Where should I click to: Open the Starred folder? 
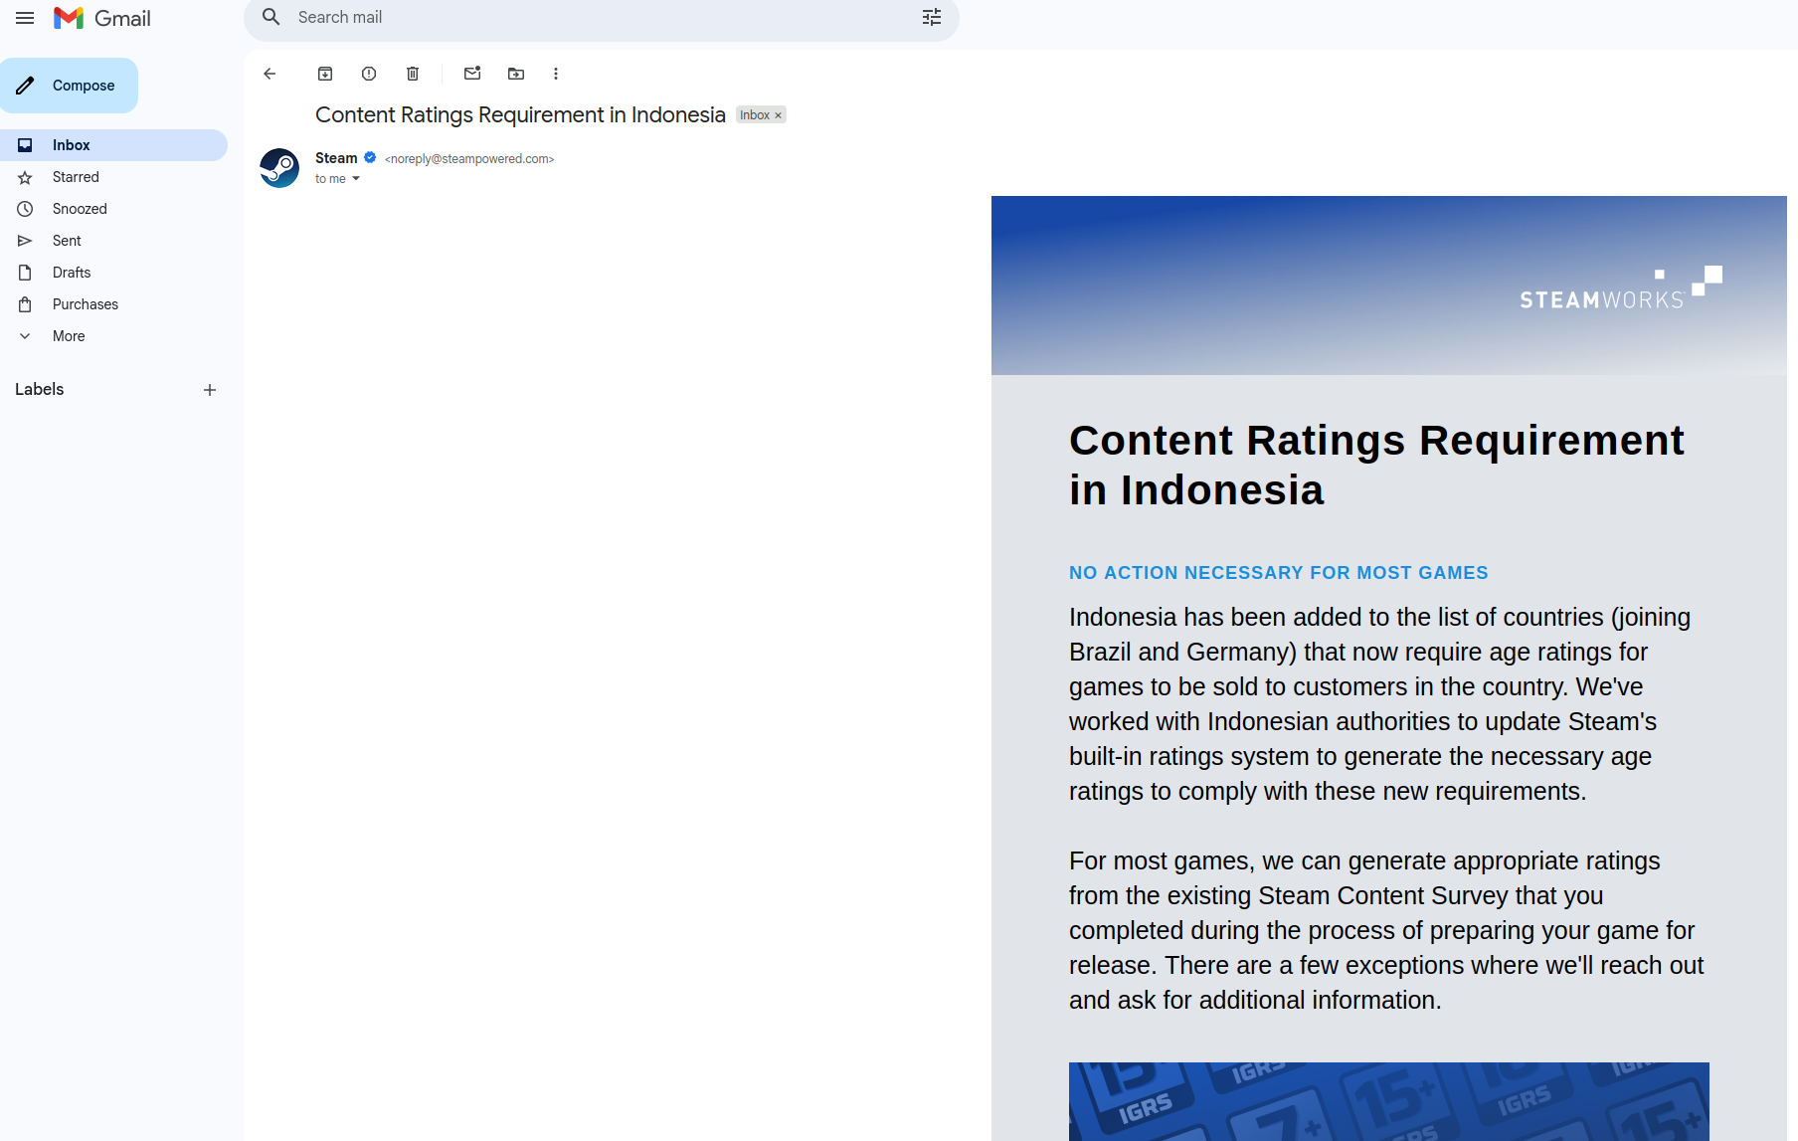(113, 177)
